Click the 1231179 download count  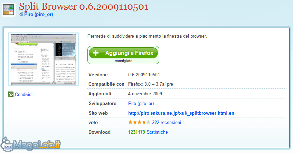[136, 132]
